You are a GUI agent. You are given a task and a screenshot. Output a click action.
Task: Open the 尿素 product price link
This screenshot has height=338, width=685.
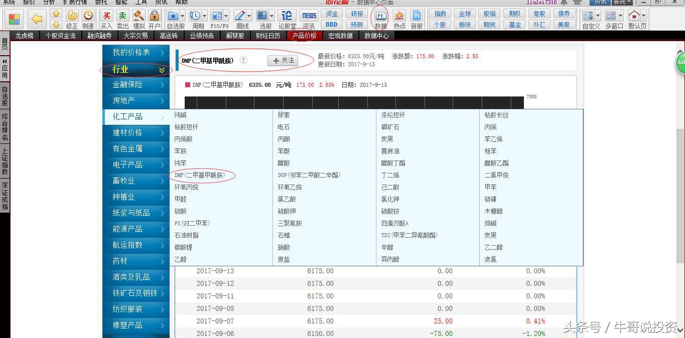pyautogui.click(x=283, y=115)
